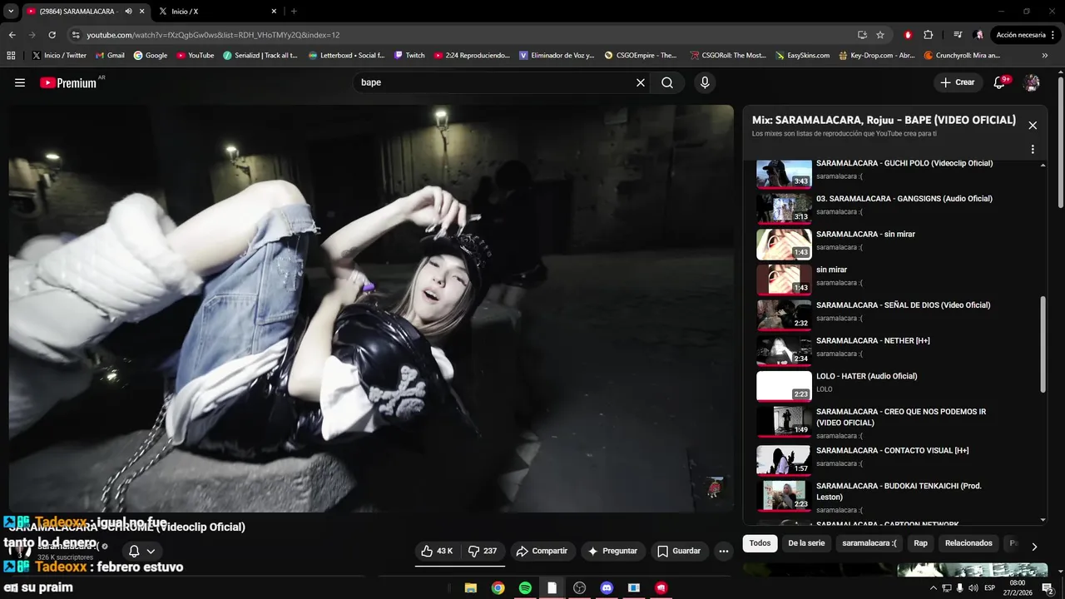The width and height of the screenshot is (1065, 599).
Task: Open Letterboxd bookmark
Action: coord(346,56)
